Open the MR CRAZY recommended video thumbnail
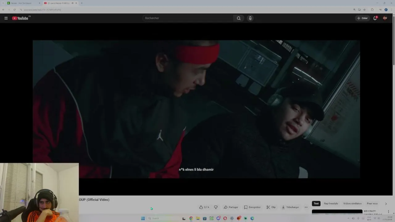395x222 pixels. 337,212
